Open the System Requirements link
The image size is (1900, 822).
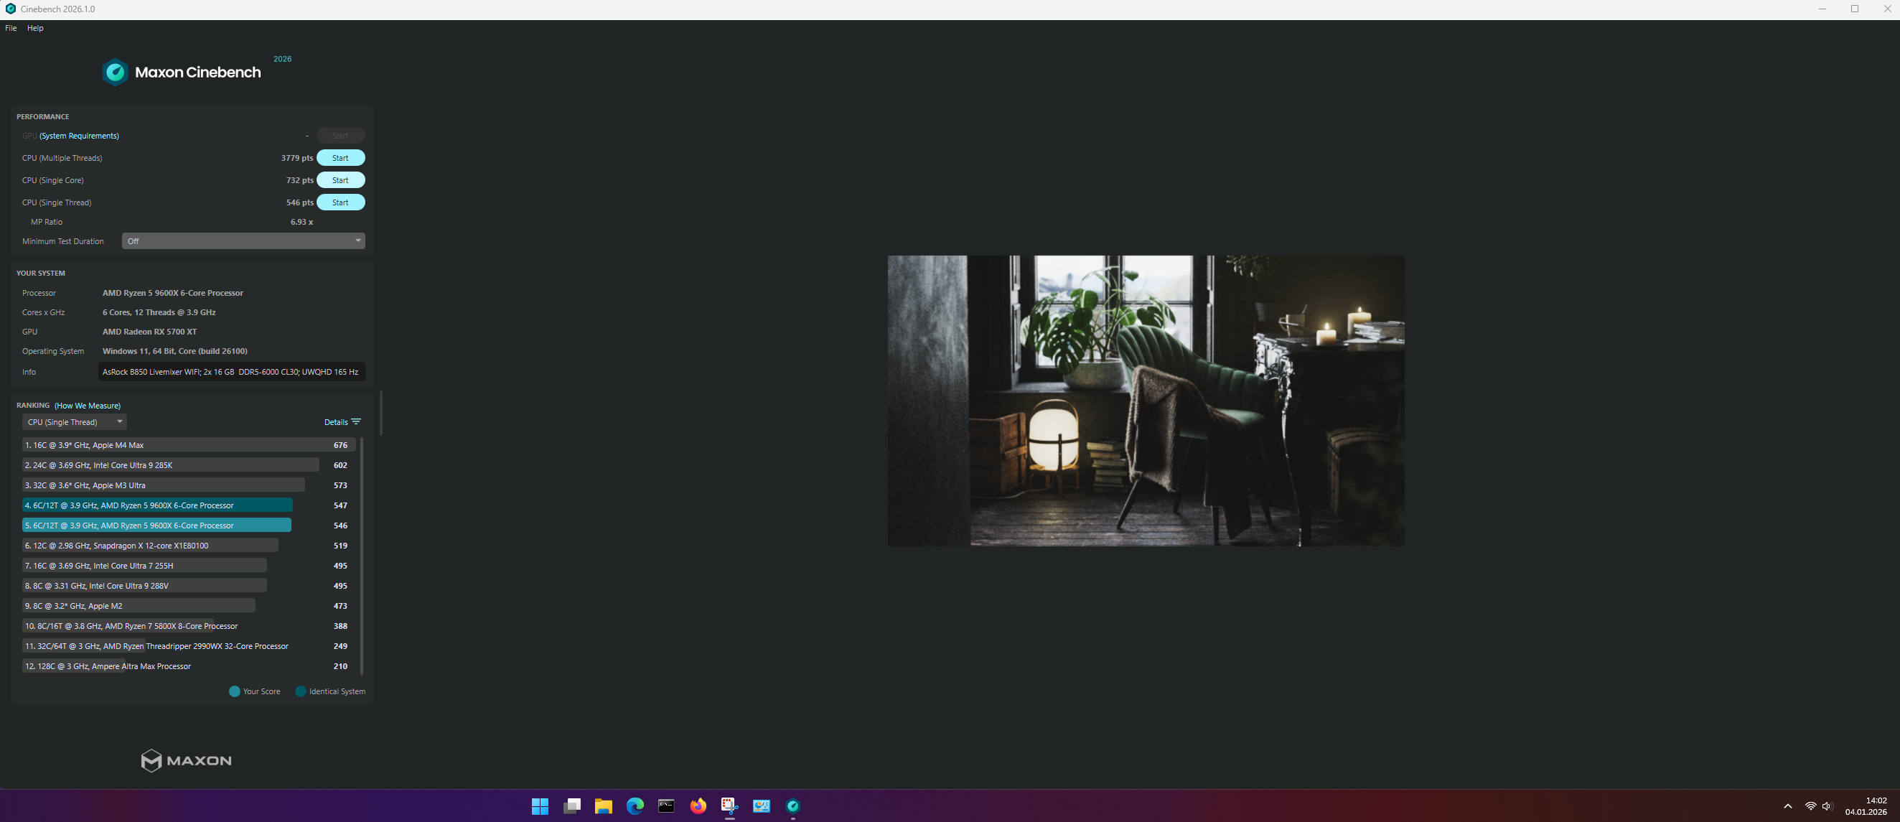pos(79,136)
